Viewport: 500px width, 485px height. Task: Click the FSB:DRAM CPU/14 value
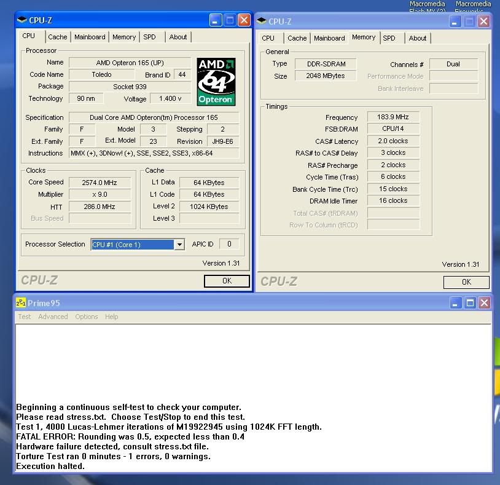tap(393, 128)
